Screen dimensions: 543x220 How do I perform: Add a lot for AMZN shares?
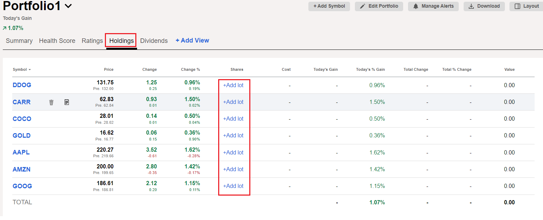233,169
